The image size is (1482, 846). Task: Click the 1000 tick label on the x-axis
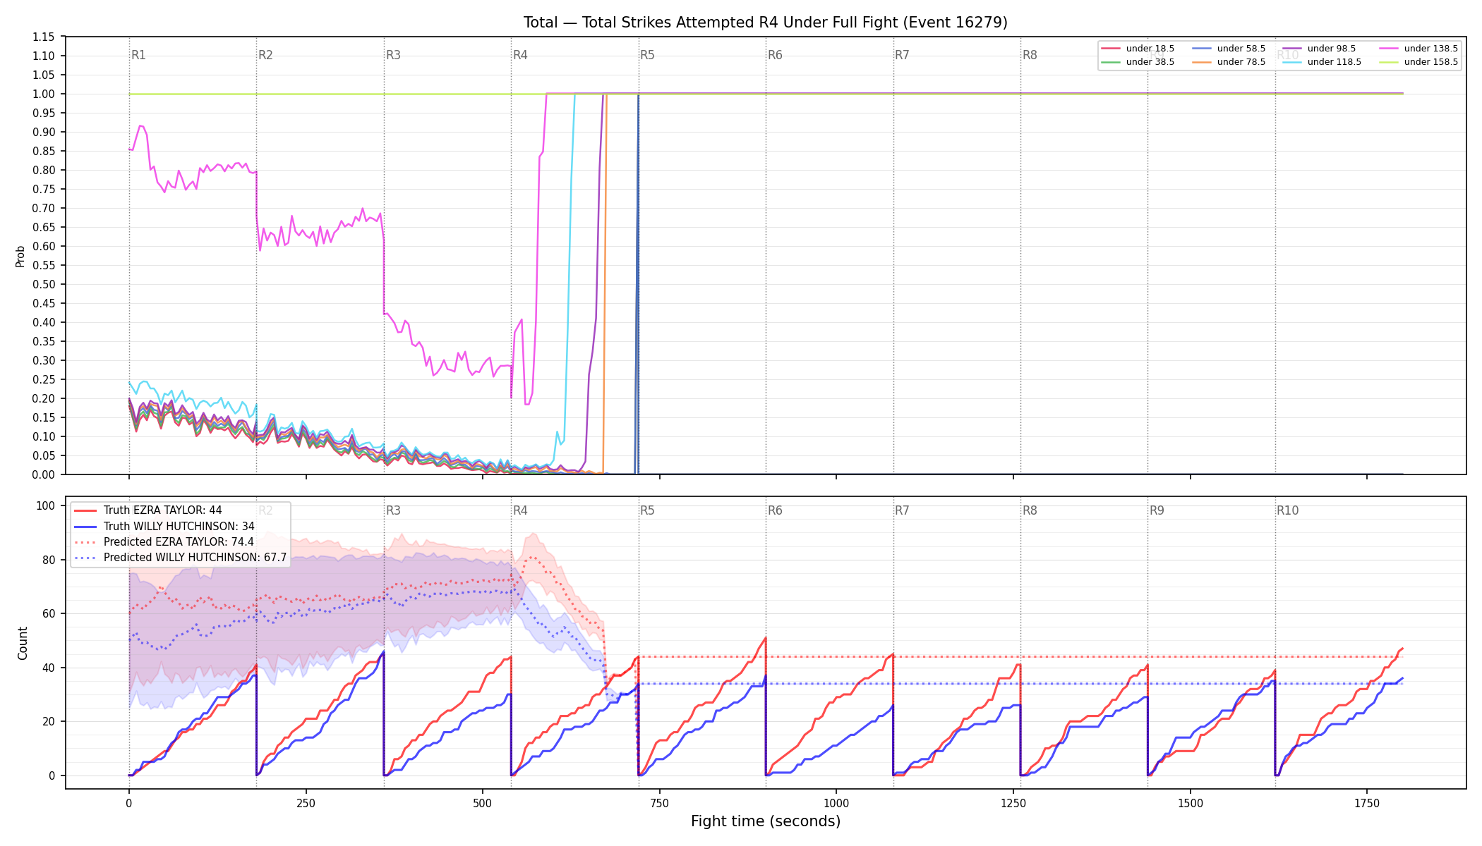tap(836, 803)
